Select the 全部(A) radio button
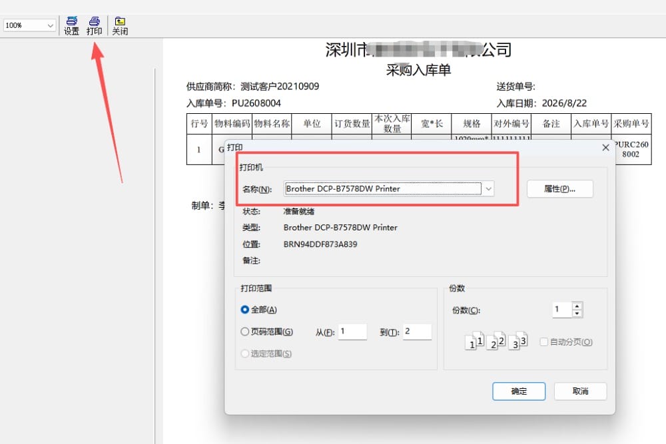666x444 pixels. (x=244, y=310)
